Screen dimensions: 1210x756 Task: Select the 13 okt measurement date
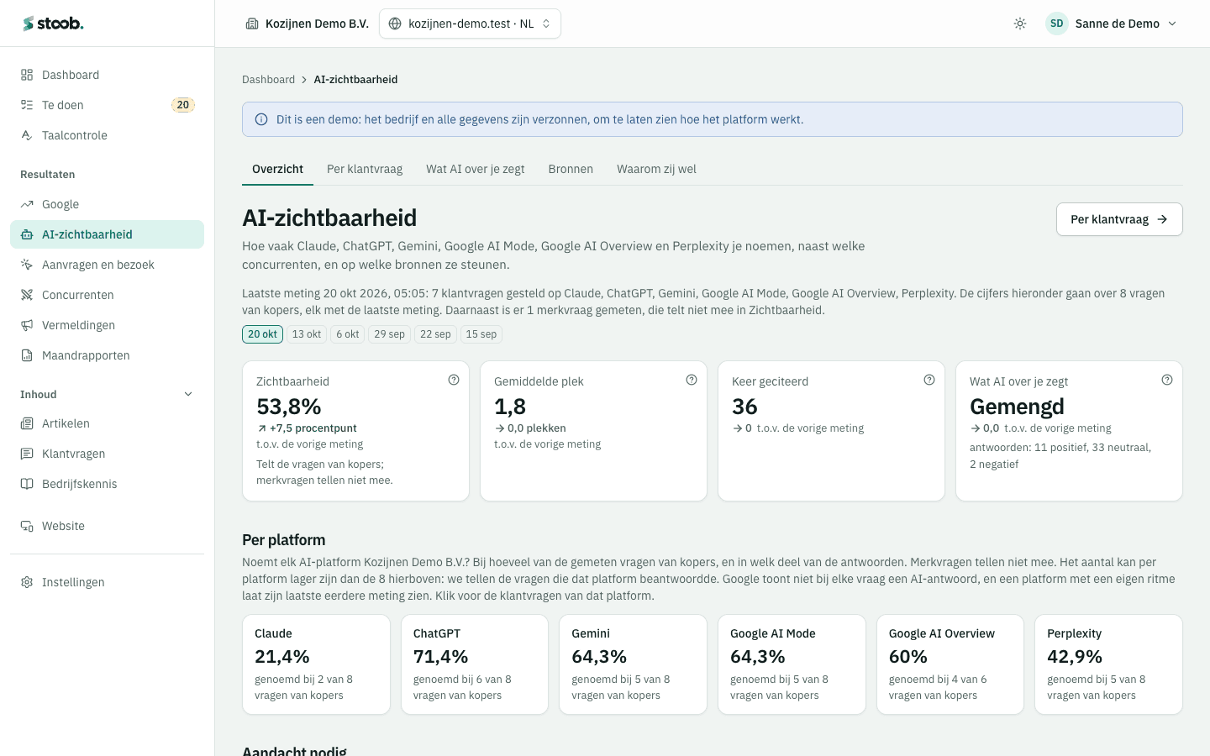(307, 334)
